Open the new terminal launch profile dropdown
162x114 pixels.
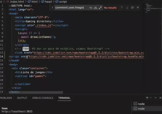(x=151, y=98)
